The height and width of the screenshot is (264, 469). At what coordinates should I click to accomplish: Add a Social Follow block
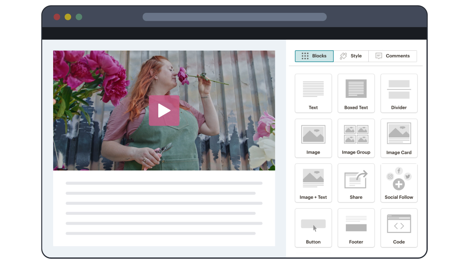399,183
